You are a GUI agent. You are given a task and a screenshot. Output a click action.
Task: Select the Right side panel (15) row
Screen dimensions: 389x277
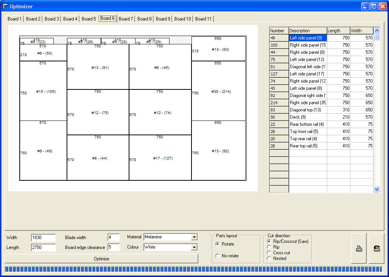(321, 45)
